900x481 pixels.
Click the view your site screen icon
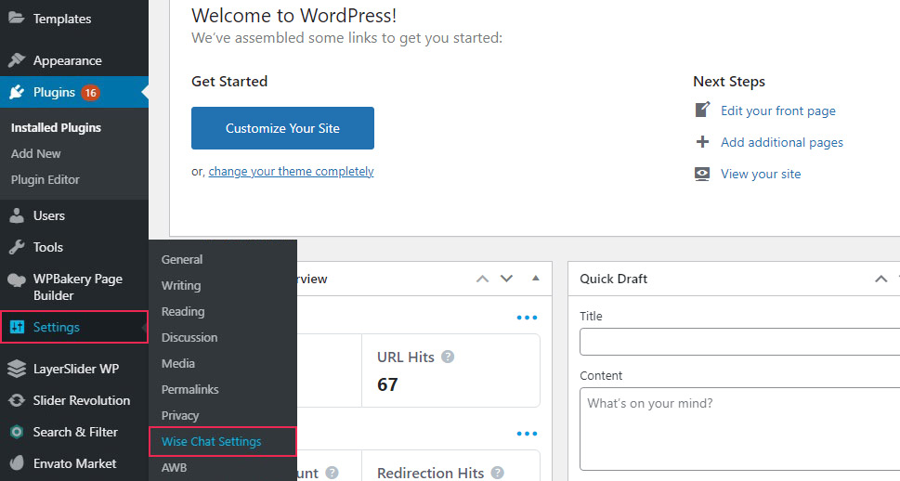702,174
